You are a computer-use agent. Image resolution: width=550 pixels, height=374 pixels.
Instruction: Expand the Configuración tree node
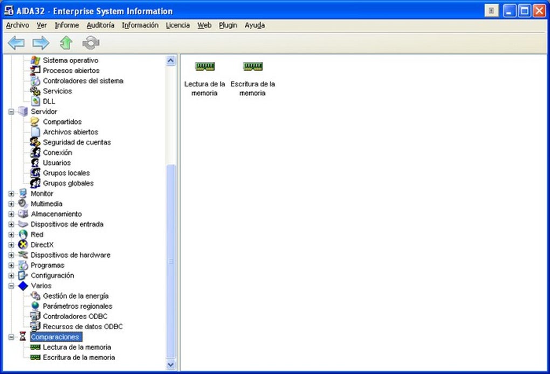(x=11, y=275)
